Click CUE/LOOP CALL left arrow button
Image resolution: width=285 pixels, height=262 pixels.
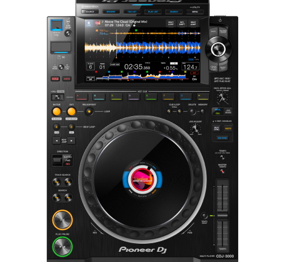click(169, 112)
